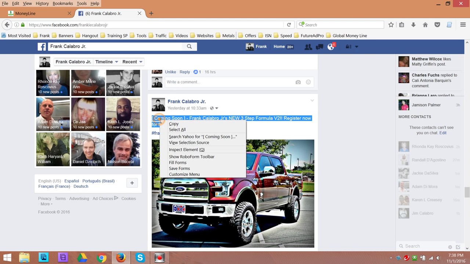Open Facebook account dropdown arrow

[357, 47]
